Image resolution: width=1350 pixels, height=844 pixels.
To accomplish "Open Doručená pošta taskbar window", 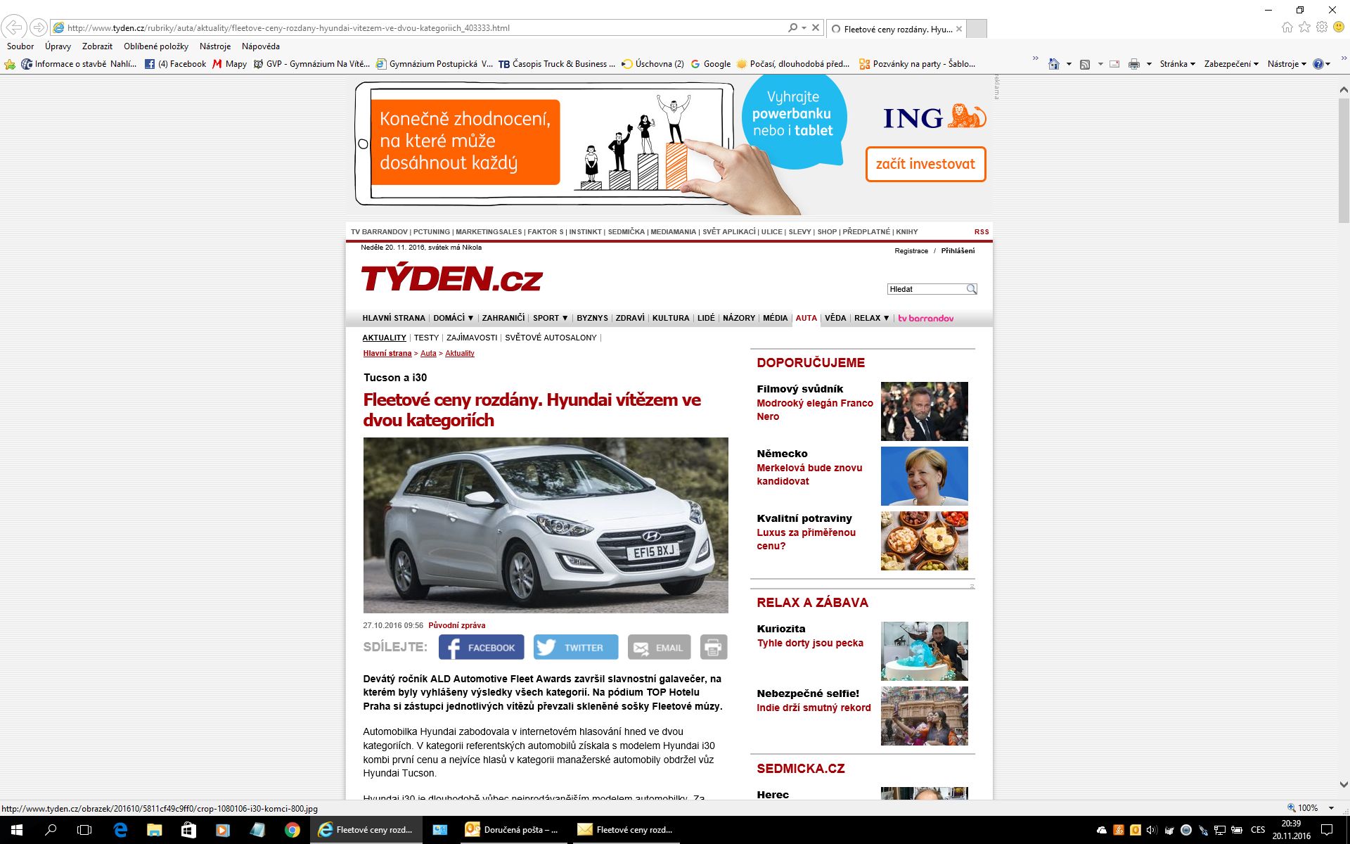I will click(512, 830).
